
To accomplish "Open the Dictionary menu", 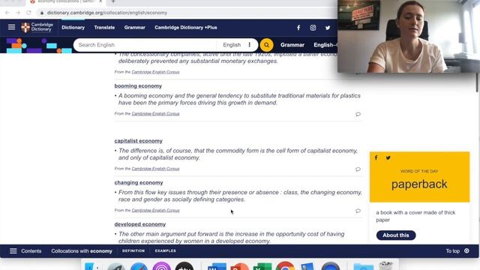I will click(73, 28).
